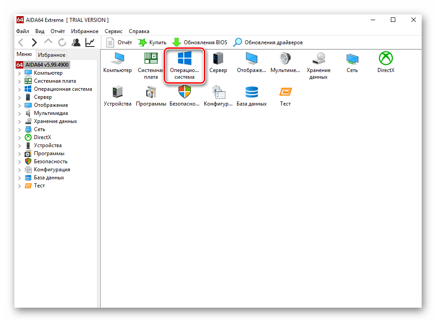Screen dimensions: 436x322
Task: Open the Сервис menu
Action: point(114,31)
